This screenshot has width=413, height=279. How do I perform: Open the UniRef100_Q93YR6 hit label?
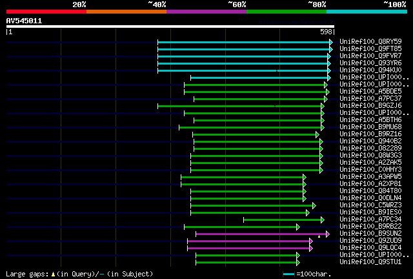pos(370,63)
